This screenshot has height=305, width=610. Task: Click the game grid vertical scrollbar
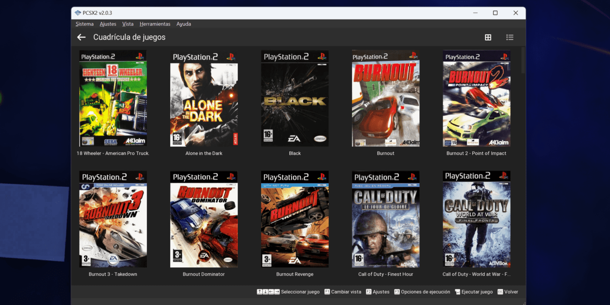click(523, 61)
